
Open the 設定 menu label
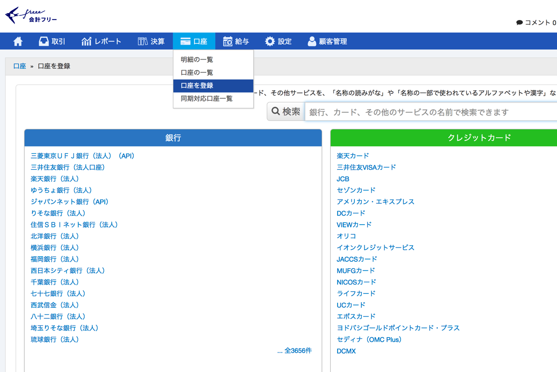pos(285,41)
